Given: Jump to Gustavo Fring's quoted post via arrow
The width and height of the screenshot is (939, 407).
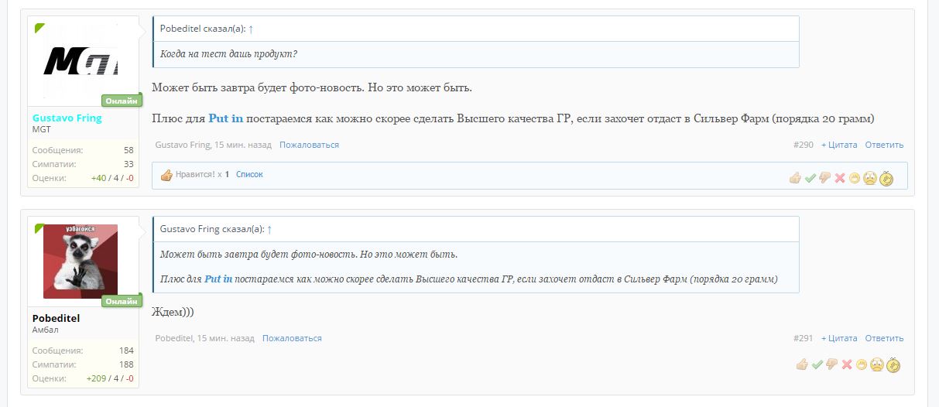Looking at the screenshot, I should (269, 230).
